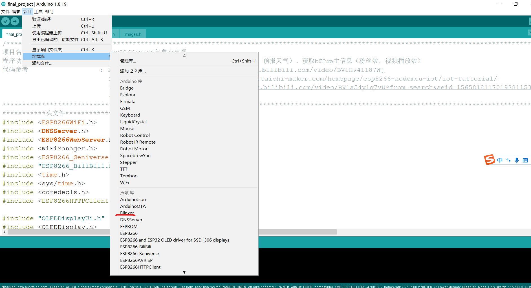Open the 项目 menu
The width and height of the screenshot is (531, 288).
[27, 12]
